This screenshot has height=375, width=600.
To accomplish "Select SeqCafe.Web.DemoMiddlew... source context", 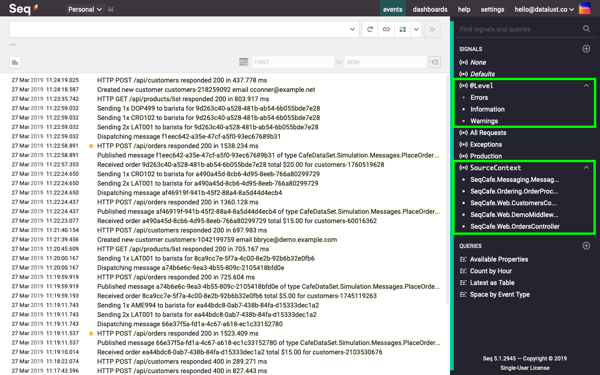I will (514, 215).
